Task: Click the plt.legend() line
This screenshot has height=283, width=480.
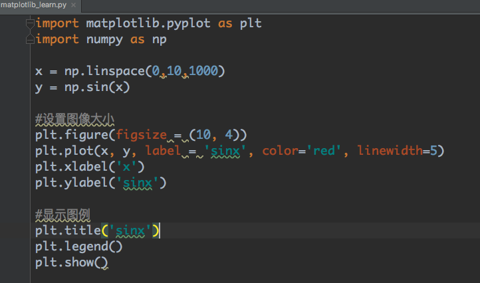Action: (x=78, y=246)
